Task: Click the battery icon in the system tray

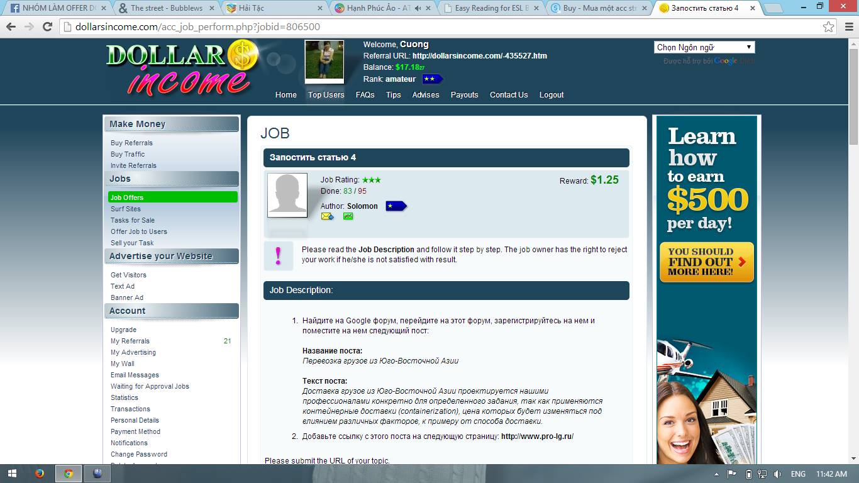Action: pos(748,474)
